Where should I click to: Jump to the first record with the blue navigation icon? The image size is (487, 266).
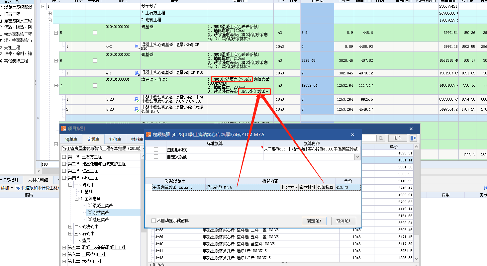[485, 188]
